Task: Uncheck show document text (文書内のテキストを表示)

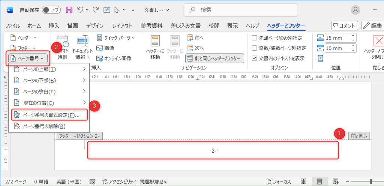Action: (255, 58)
